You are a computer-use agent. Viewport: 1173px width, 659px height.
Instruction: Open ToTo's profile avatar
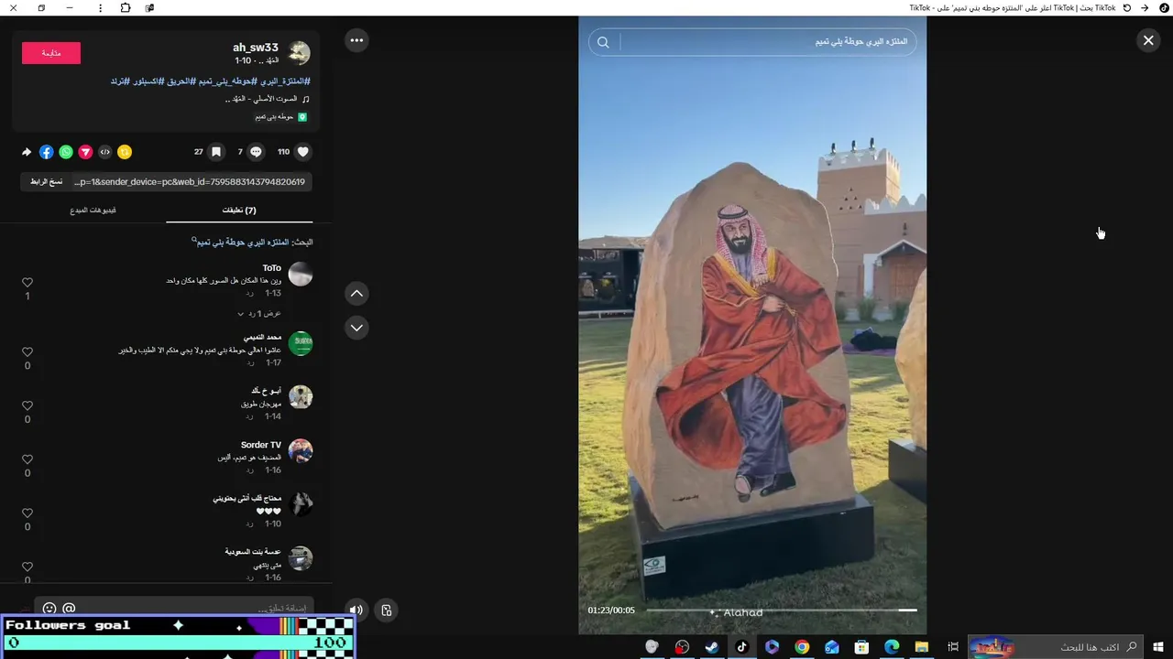pos(301,274)
